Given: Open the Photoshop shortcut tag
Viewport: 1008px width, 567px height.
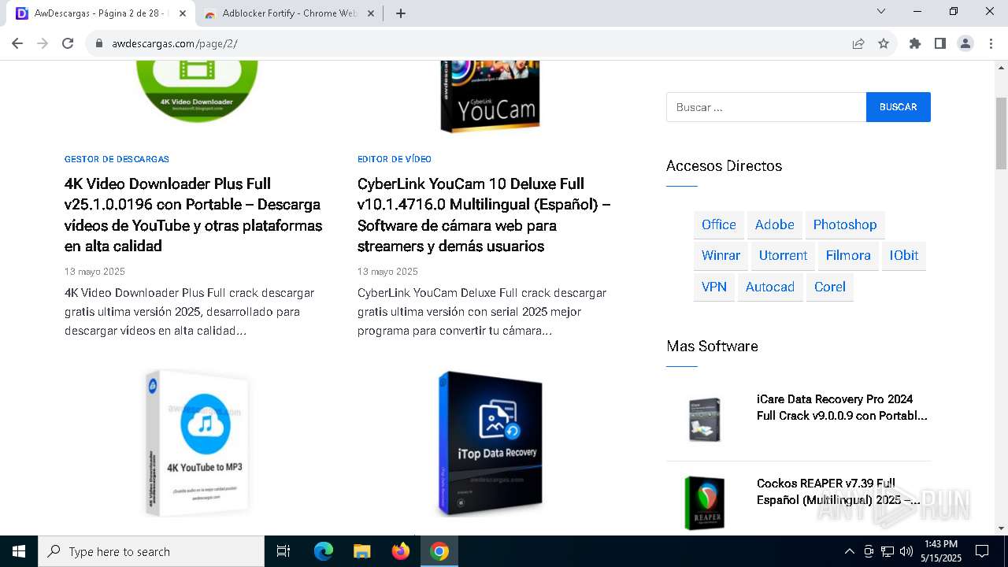Looking at the screenshot, I should (x=845, y=224).
